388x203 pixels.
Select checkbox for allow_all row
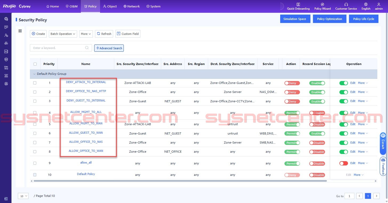click(35, 163)
